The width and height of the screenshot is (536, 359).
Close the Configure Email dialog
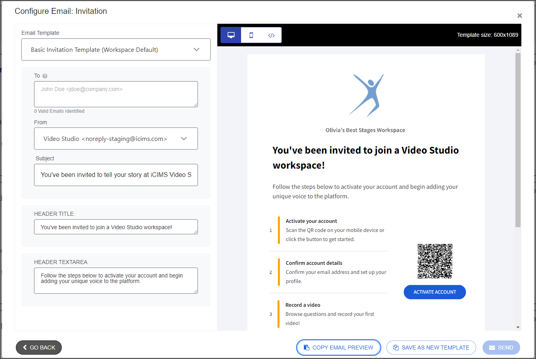pyautogui.click(x=520, y=16)
